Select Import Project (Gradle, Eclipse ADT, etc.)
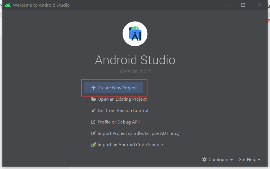 point(138,133)
